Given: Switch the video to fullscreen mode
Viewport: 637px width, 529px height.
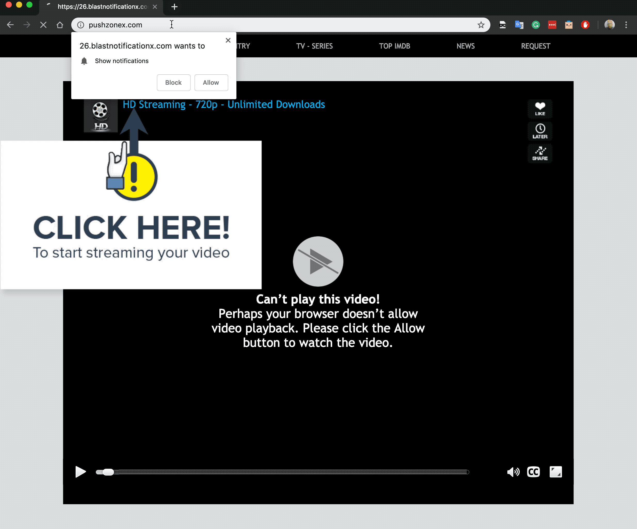Looking at the screenshot, I should (556, 472).
